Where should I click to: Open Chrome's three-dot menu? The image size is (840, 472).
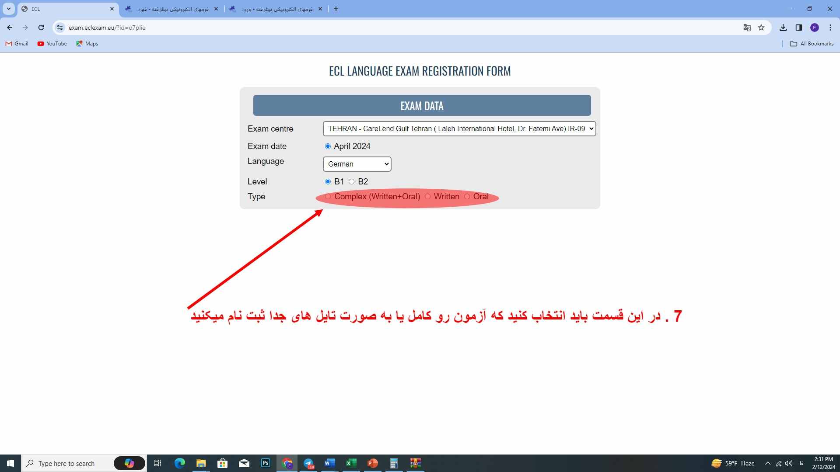[830, 27]
